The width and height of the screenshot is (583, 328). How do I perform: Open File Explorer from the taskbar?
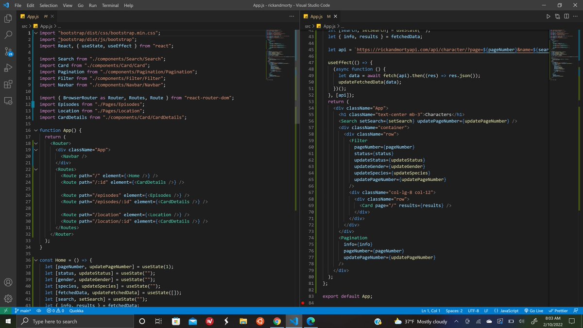coord(243,321)
